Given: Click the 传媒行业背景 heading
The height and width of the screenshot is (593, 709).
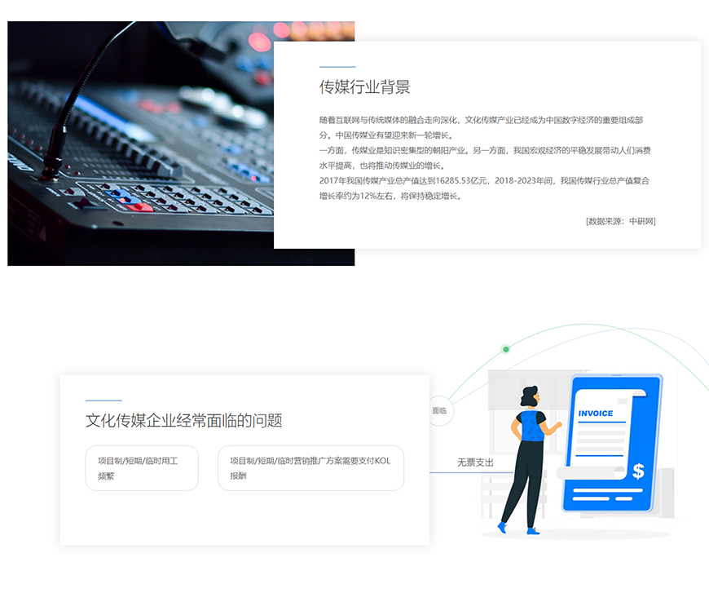Looking at the screenshot, I should point(364,87).
